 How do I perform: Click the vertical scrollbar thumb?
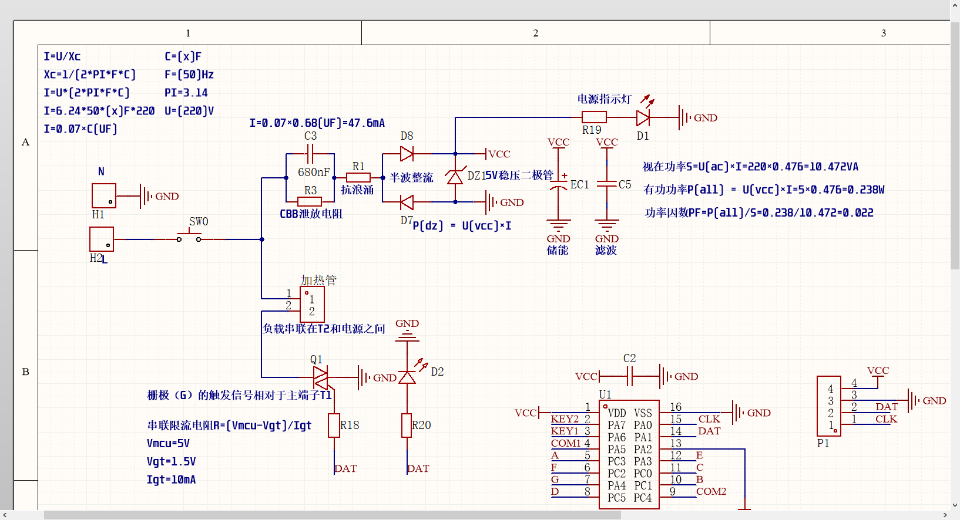[x=955, y=147]
